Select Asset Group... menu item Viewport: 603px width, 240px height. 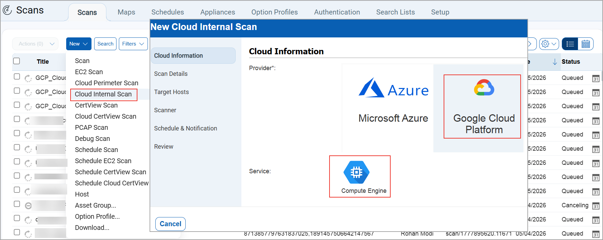click(95, 205)
